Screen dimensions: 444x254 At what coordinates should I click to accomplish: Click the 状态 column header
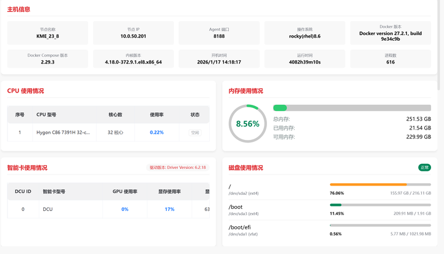195,115
